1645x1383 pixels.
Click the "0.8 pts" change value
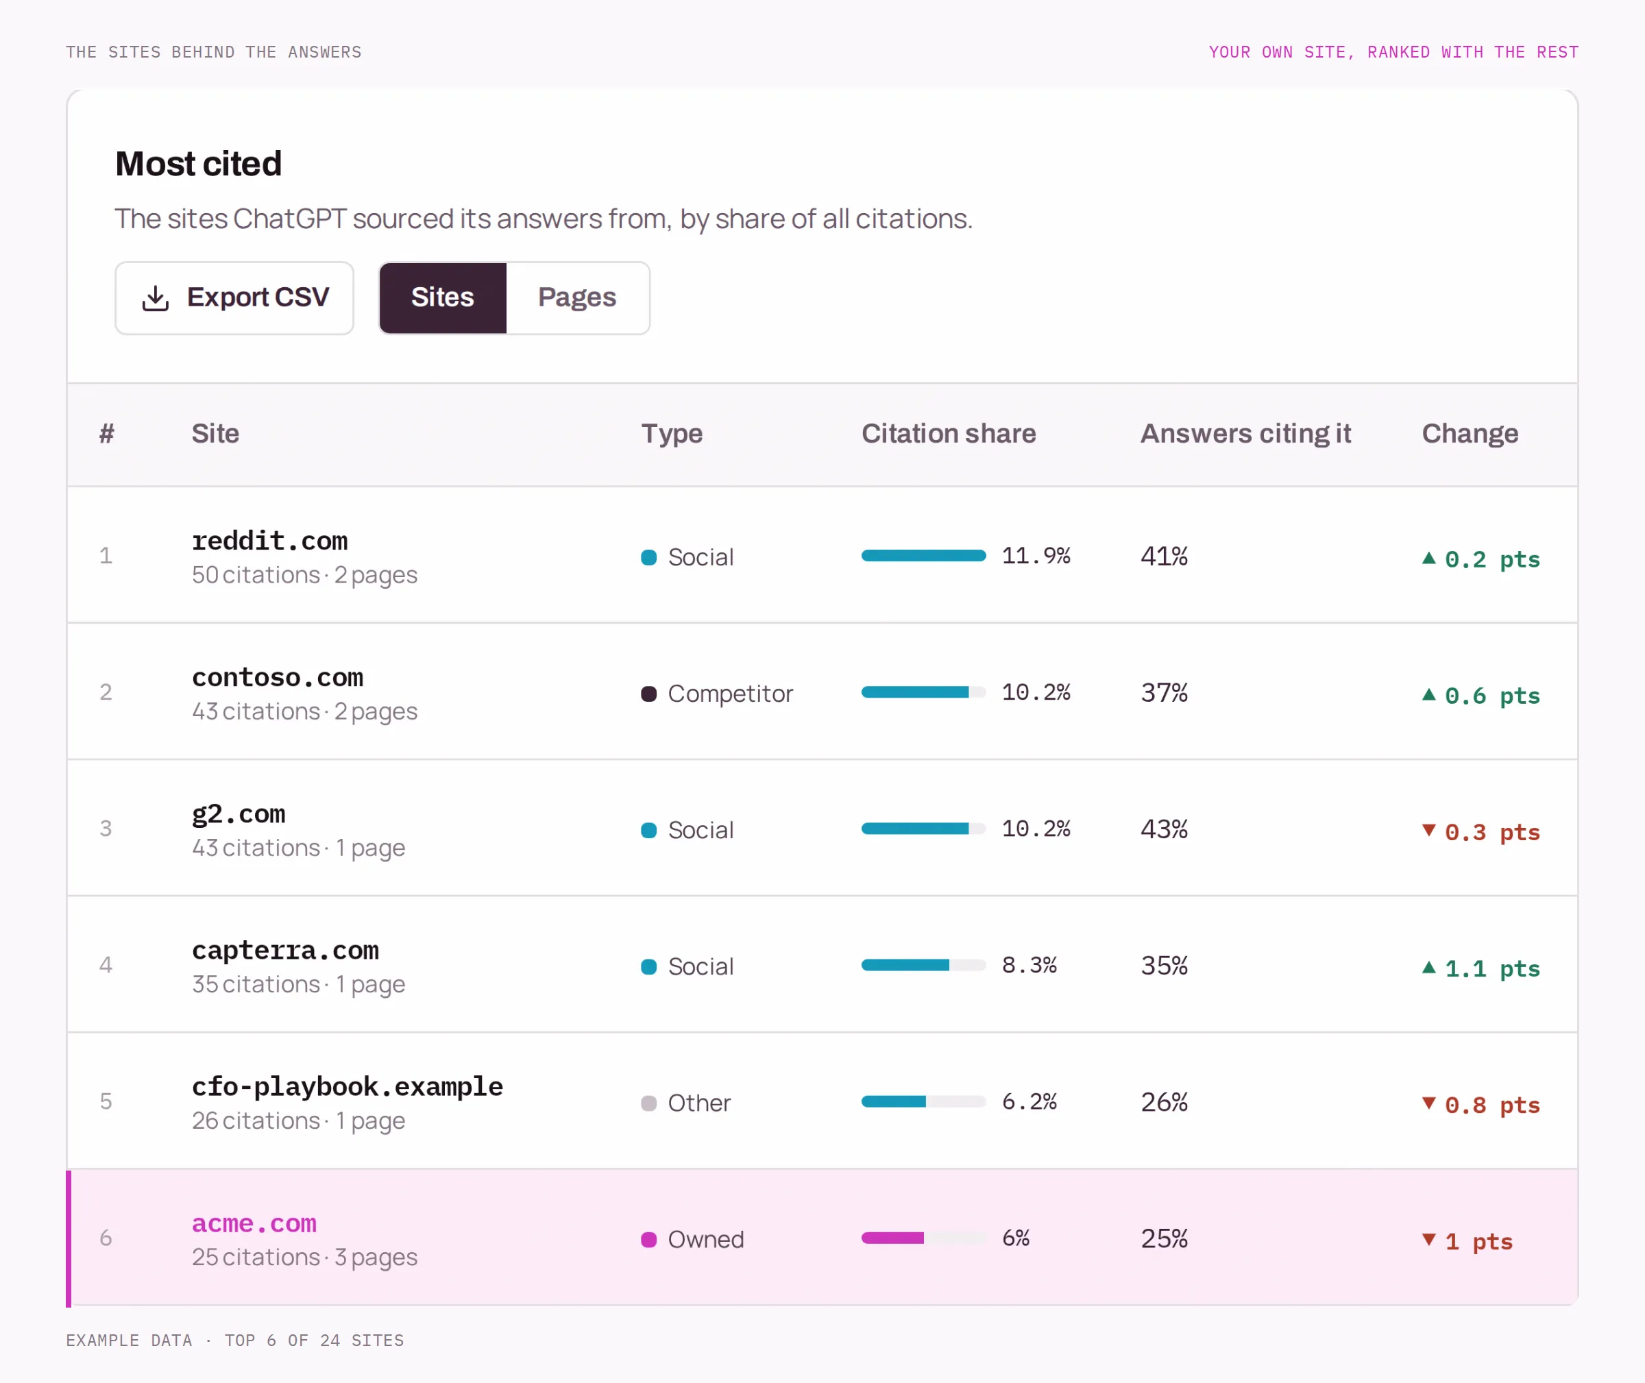(x=1492, y=1105)
